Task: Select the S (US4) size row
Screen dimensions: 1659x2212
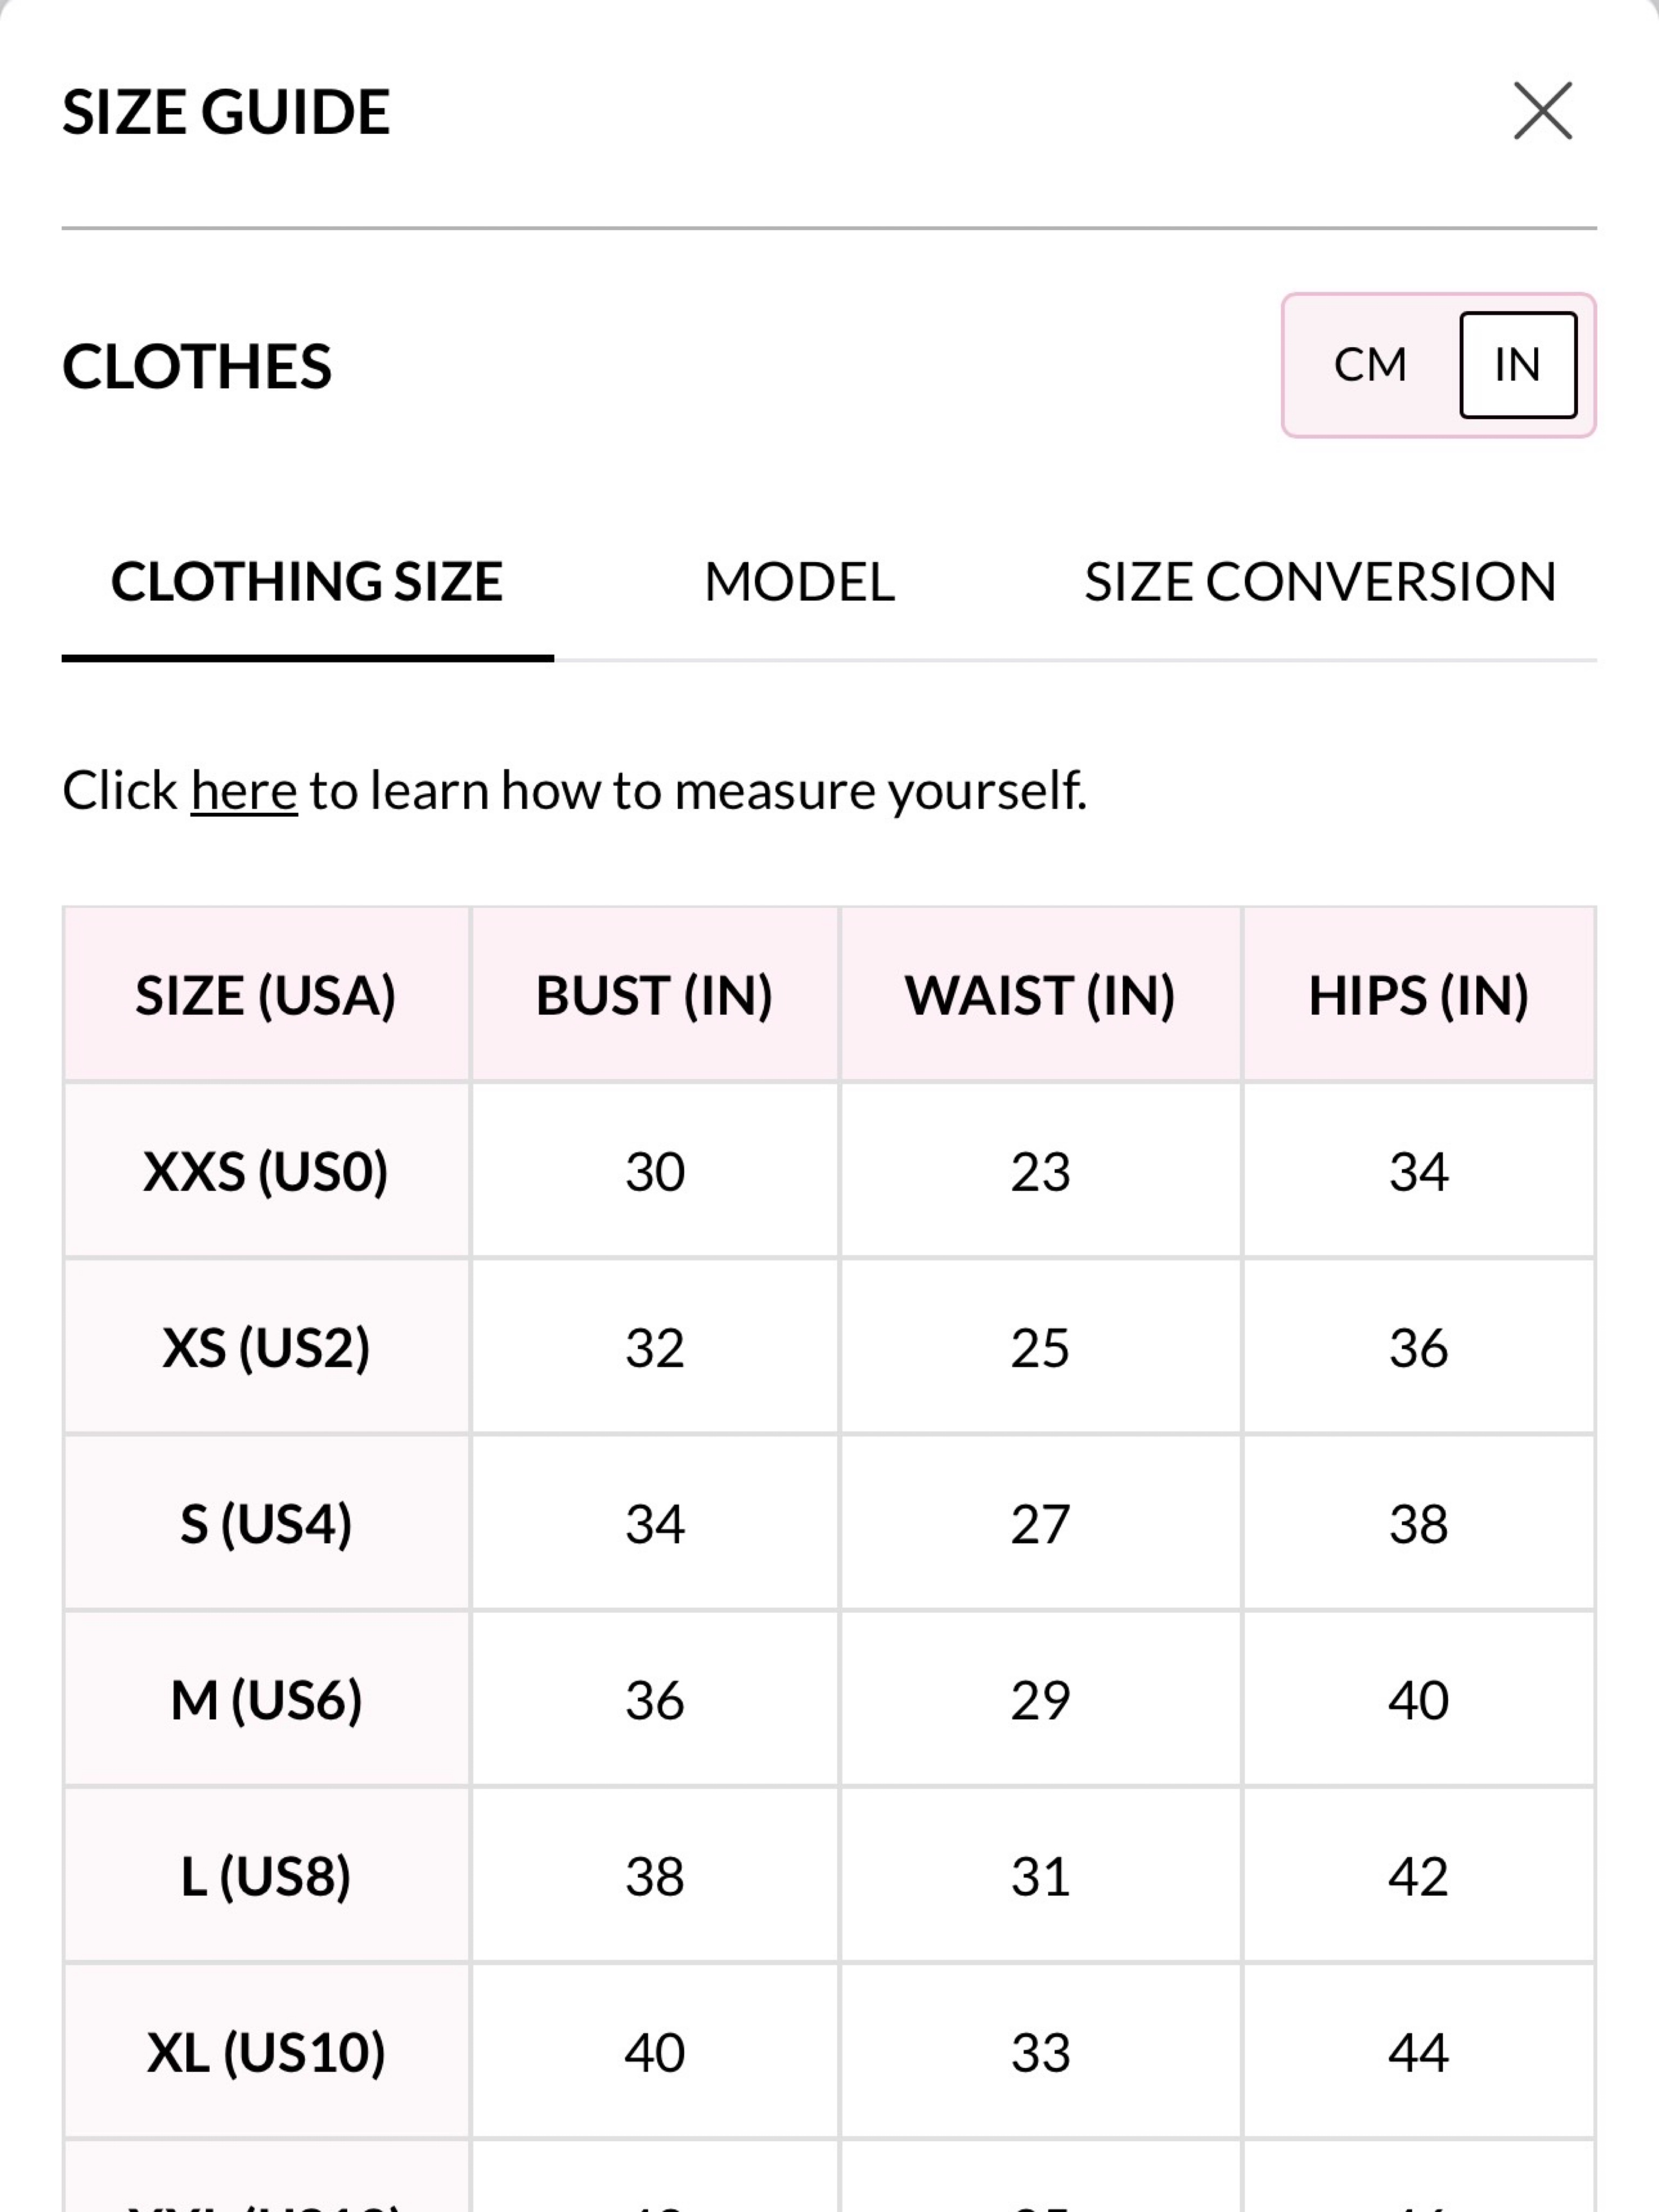Action: tap(829, 1523)
